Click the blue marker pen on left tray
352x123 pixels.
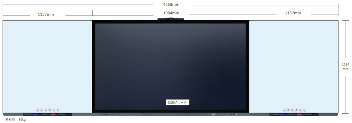point(31,114)
